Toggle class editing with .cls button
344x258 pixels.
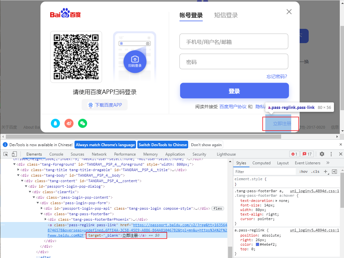315,171
